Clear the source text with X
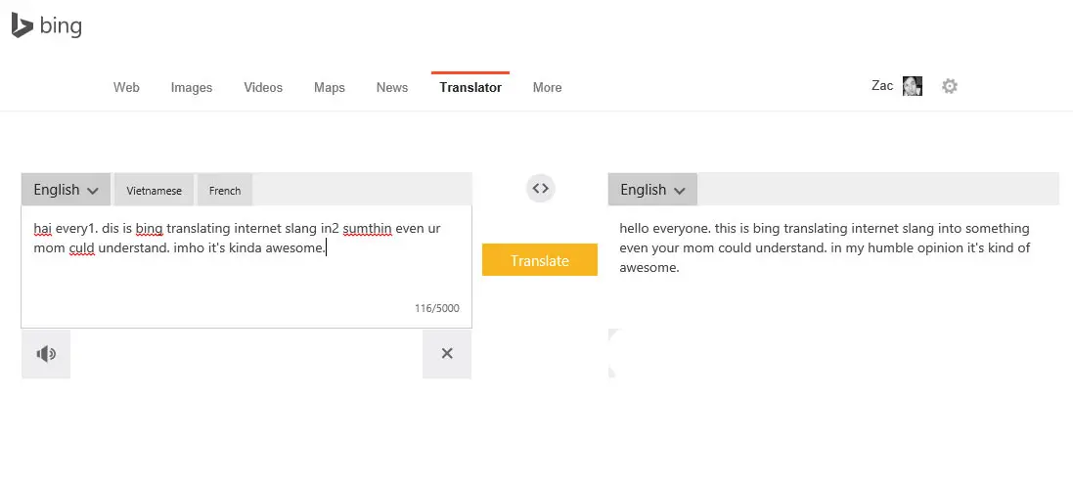The image size is (1073, 491). tap(447, 353)
